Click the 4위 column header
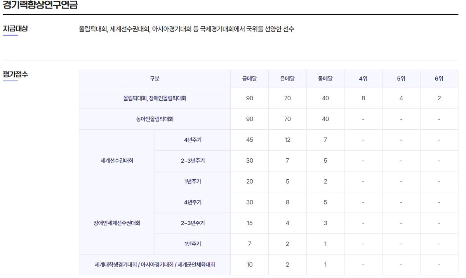The image size is (466, 278). [x=363, y=79]
